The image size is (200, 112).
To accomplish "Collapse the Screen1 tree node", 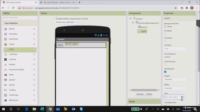I will point(130,18).
